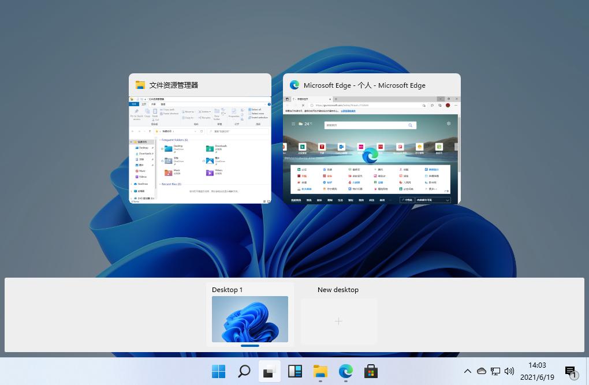Open volume speaker tray icon
Screen dimensions: 589x385
coord(509,371)
